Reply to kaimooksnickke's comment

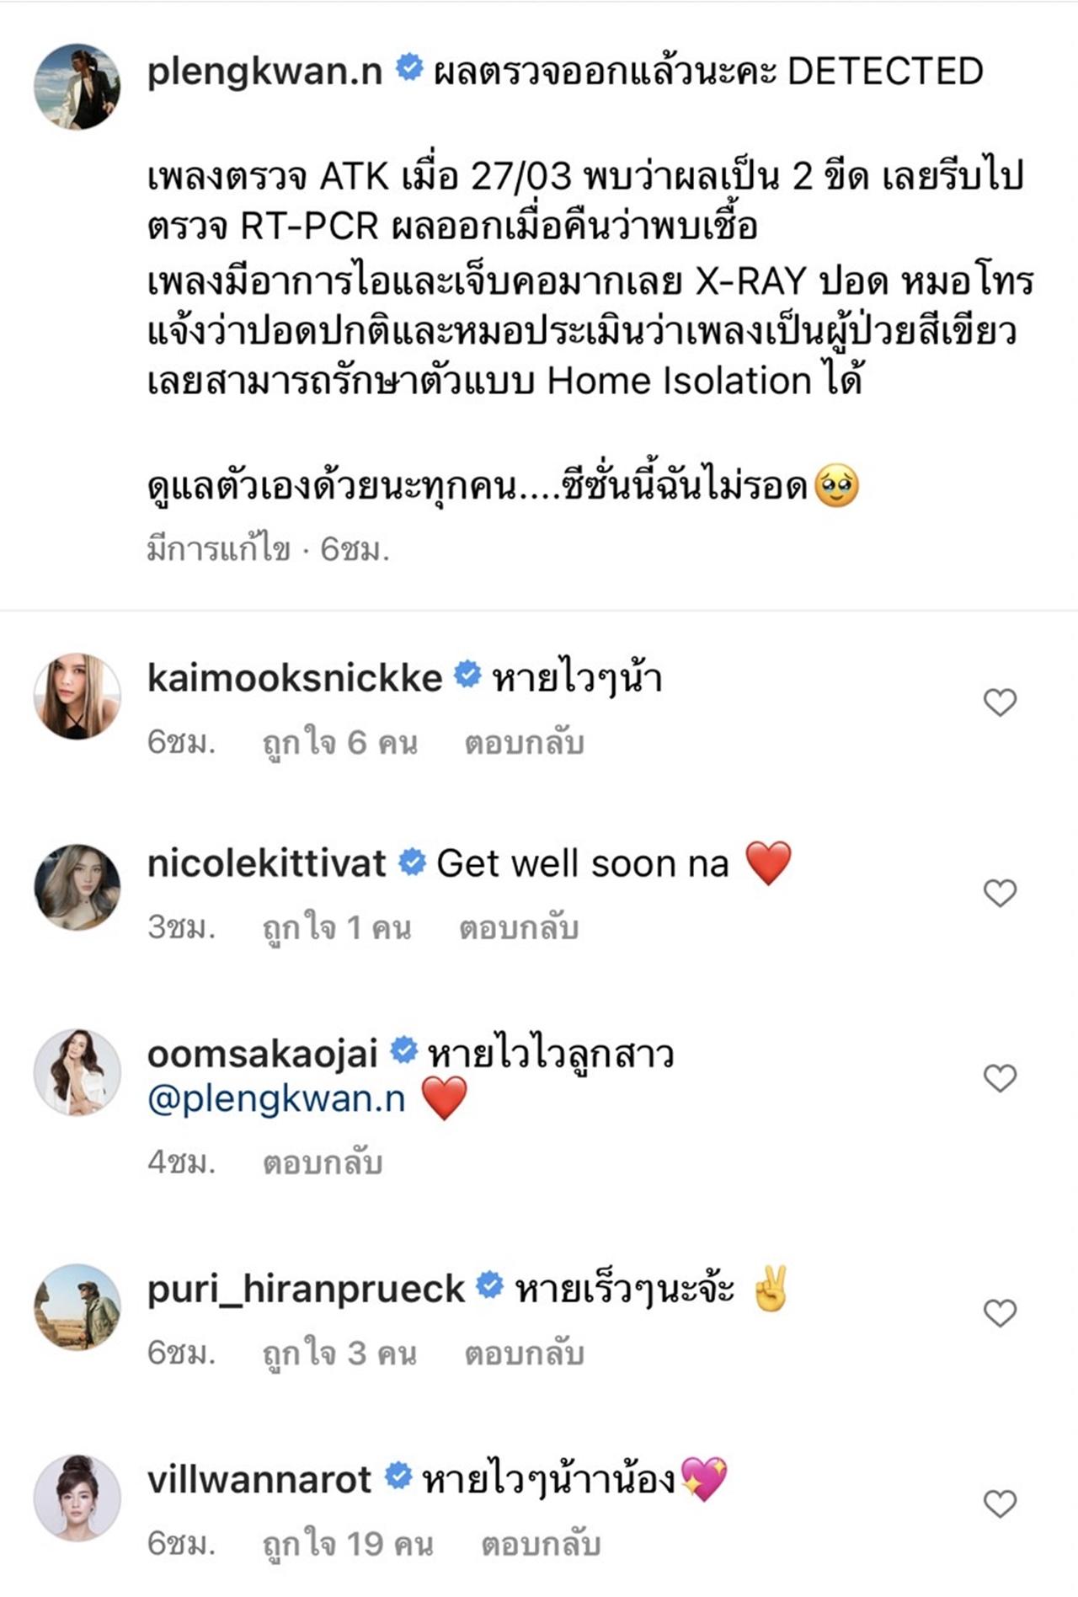click(x=524, y=743)
